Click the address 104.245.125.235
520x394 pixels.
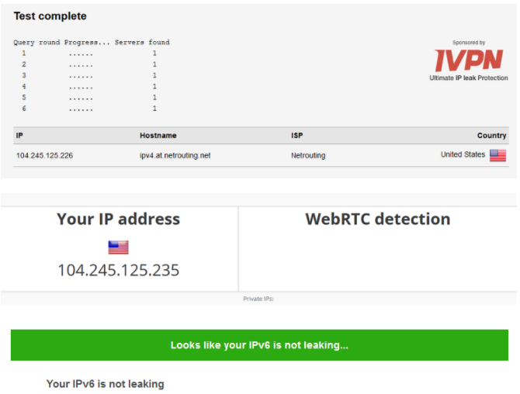[x=119, y=270]
